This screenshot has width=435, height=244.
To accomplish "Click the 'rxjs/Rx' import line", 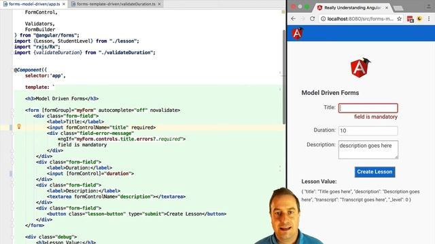I will pyautogui.click(x=37, y=47).
